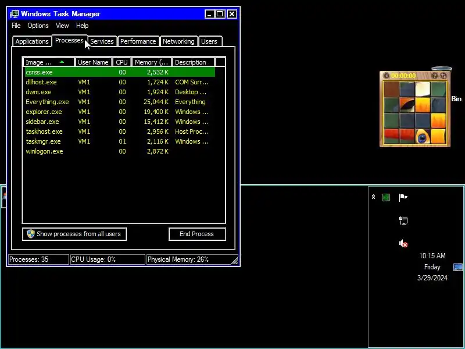
Task: Select the dllhost.exe process
Action: (120, 82)
